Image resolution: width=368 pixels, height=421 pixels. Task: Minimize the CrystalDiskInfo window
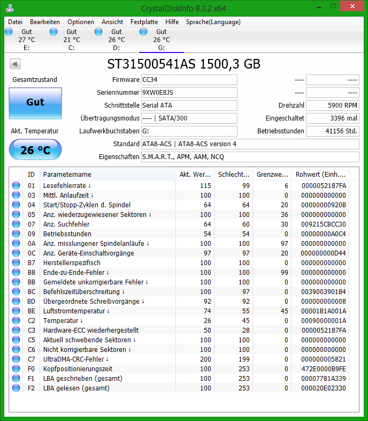coord(319,6)
